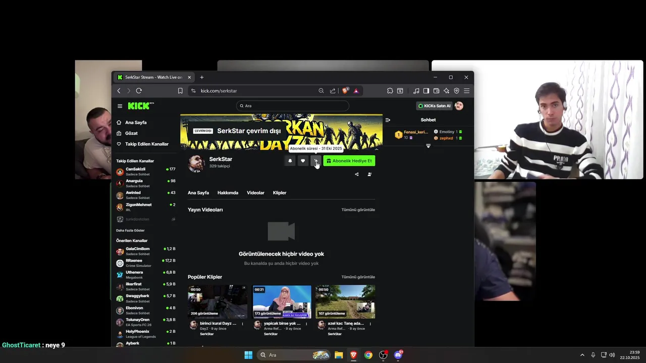
Task: Click the Windows Start button on taskbar
Action: point(248,355)
